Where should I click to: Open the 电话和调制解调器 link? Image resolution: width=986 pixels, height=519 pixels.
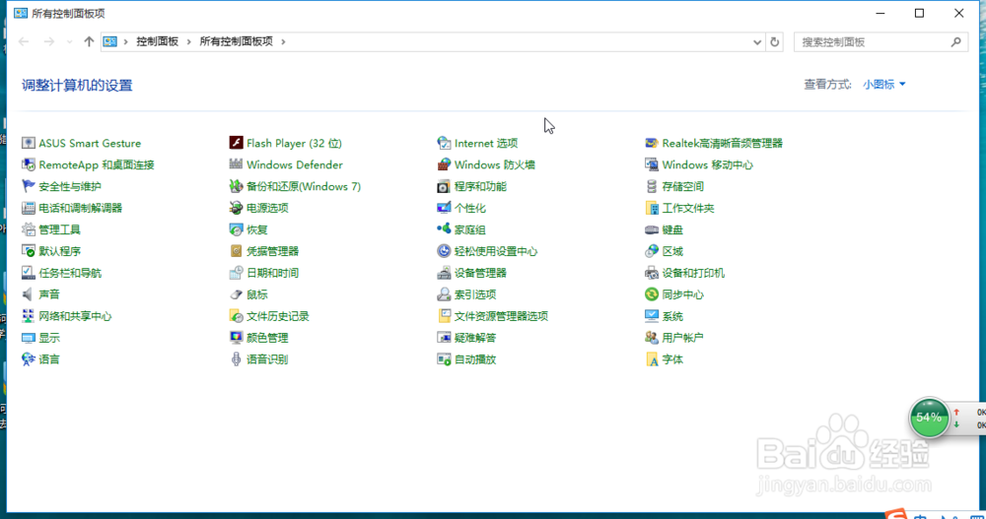81,208
